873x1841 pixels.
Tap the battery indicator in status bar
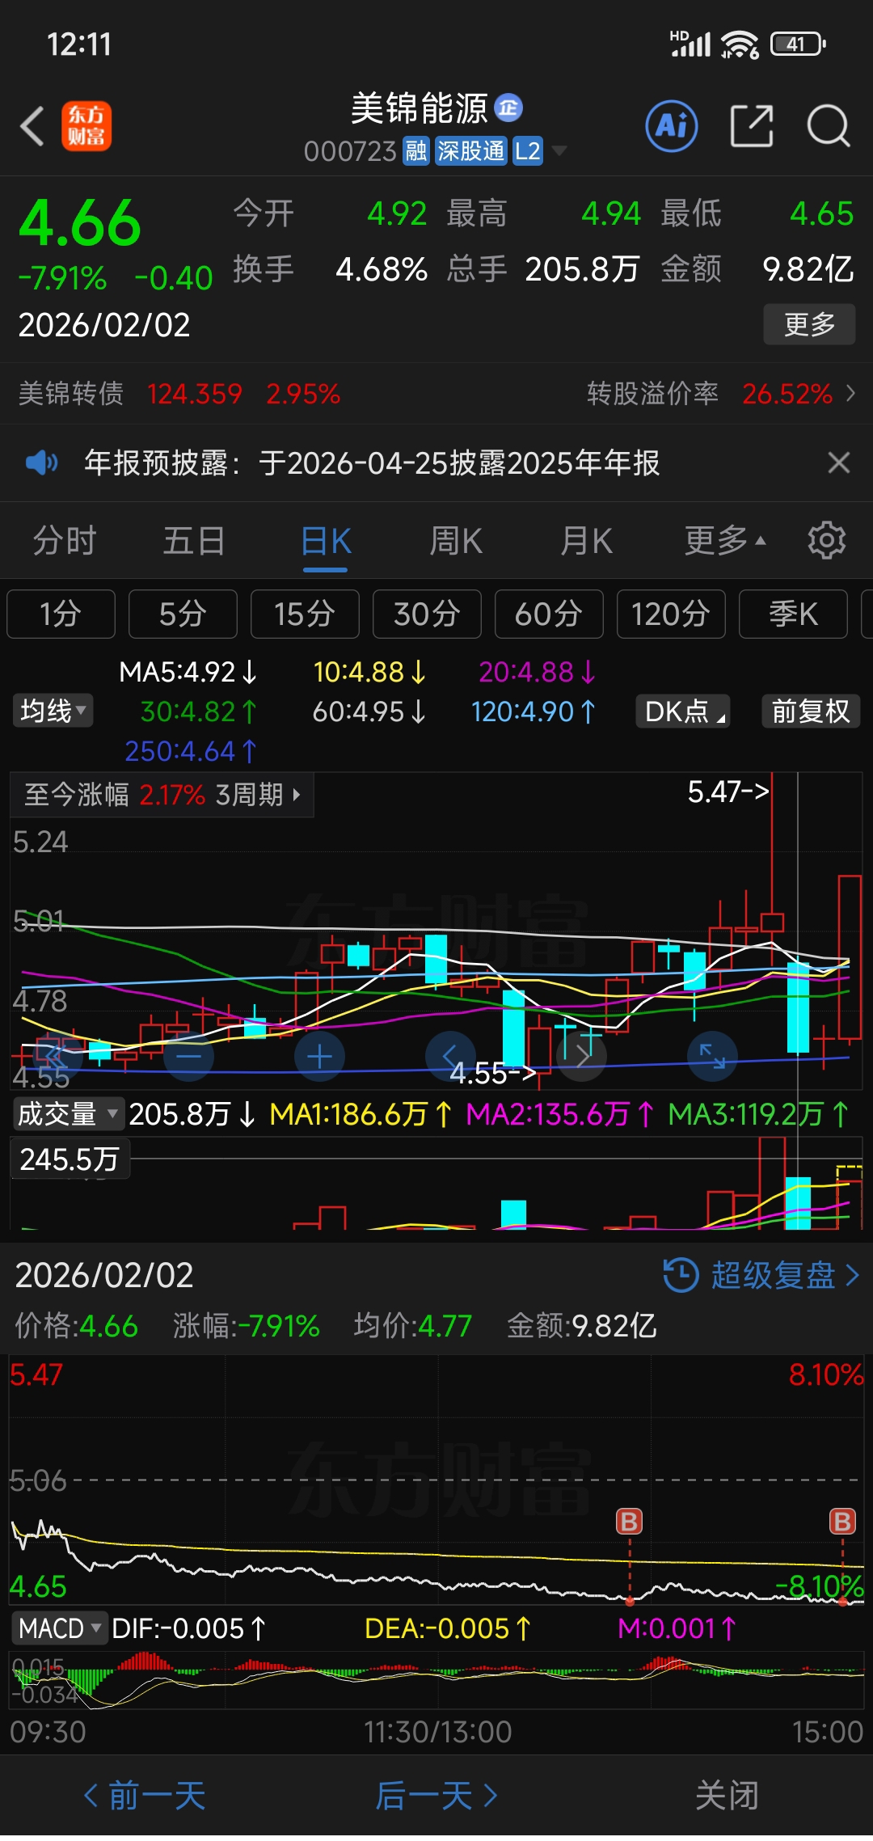(798, 44)
